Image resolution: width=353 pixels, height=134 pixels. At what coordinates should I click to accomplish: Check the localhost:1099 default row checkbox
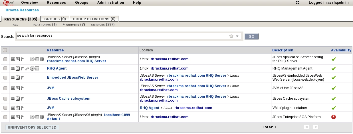(5, 117)
